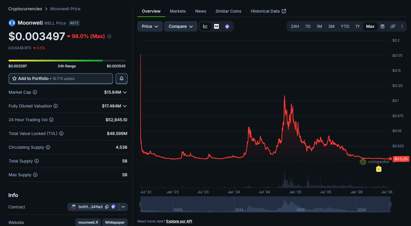The width and height of the screenshot is (411, 226).
Task: Open the calendar date range picker icon
Action: pyautogui.click(x=382, y=26)
